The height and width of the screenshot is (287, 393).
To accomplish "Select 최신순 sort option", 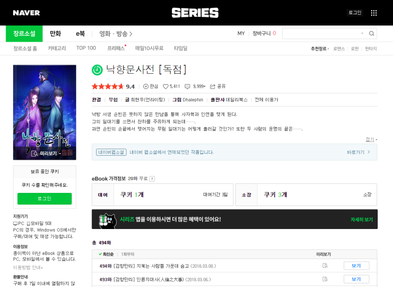I will (x=106, y=254).
